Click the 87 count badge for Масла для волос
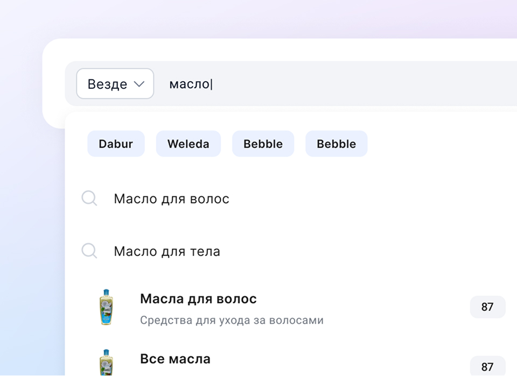517x376 pixels. click(487, 307)
